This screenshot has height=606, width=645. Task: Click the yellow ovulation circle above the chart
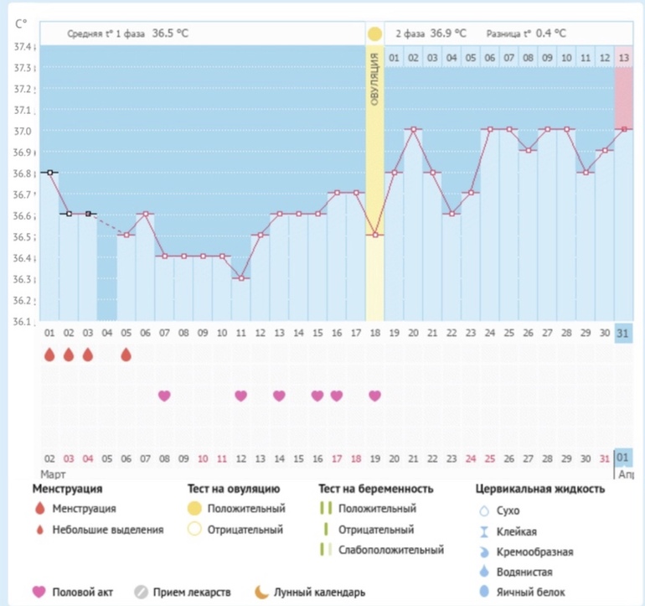pos(374,34)
